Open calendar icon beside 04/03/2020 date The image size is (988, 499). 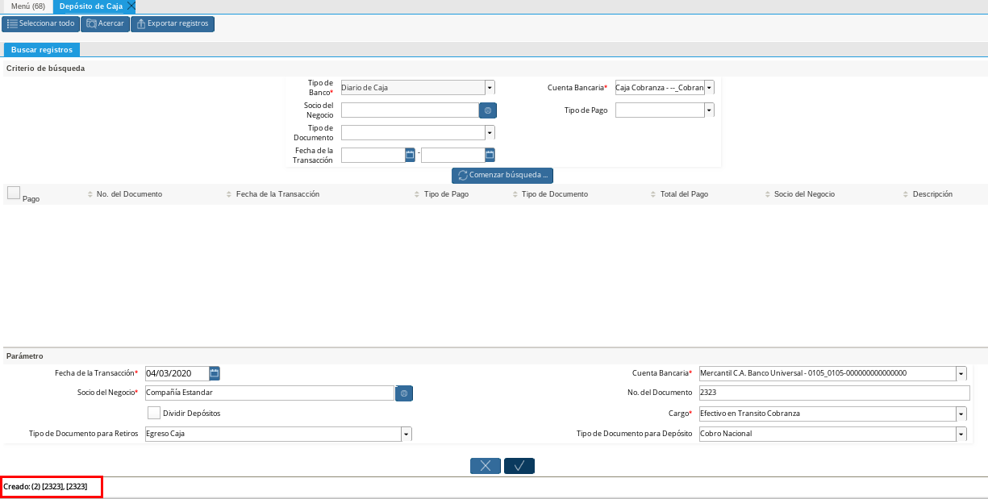pyautogui.click(x=215, y=373)
